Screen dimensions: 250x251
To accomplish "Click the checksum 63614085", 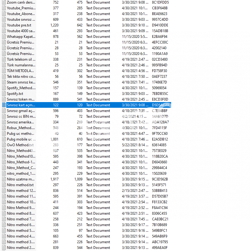I will coord(159,145).
